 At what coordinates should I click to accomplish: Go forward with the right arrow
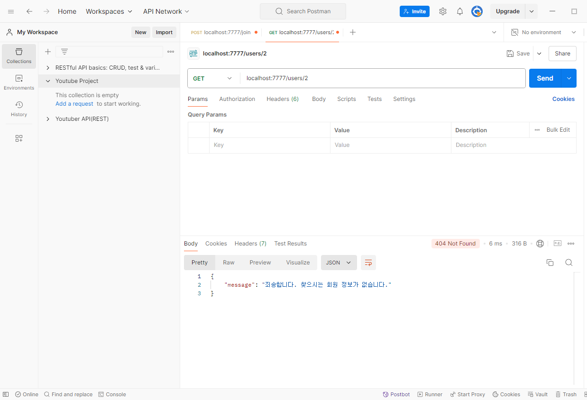pos(46,11)
